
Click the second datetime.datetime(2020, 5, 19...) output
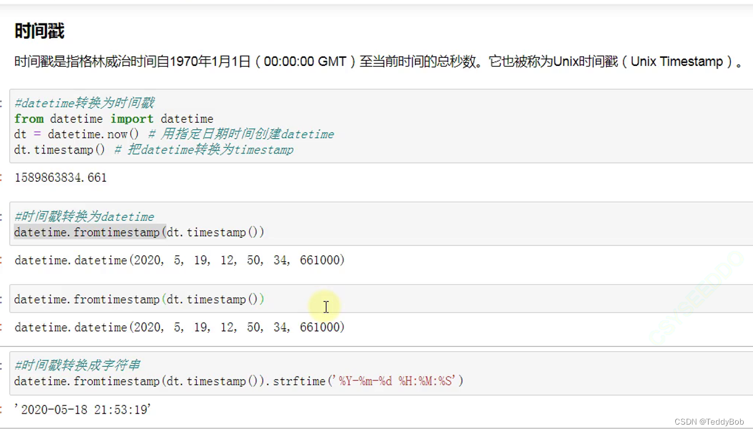[179, 327]
